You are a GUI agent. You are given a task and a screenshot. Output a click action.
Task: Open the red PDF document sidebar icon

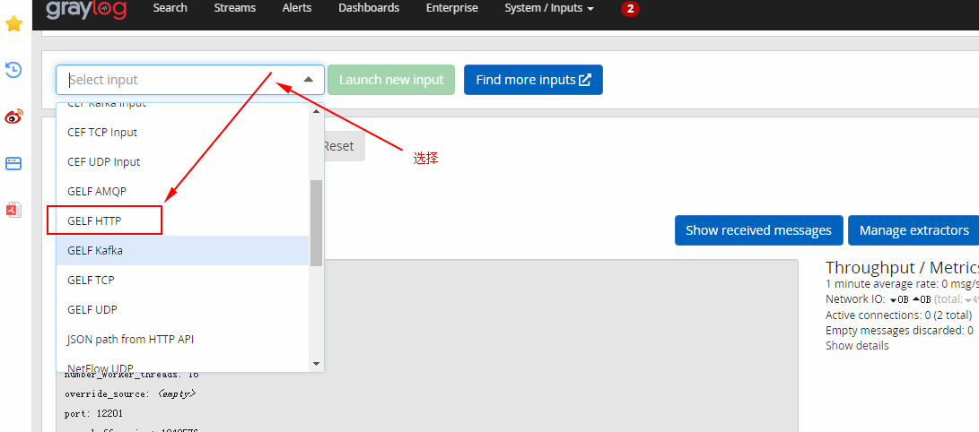pyautogui.click(x=13, y=210)
